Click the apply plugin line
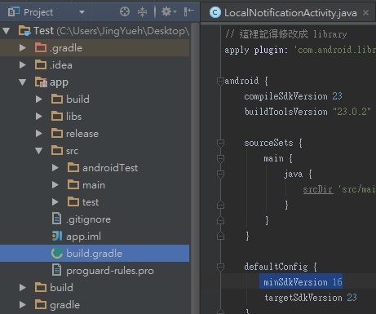This screenshot has width=376, height=314. pos(300,50)
